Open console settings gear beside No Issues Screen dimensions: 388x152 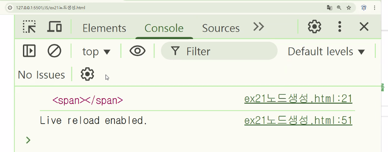(x=87, y=74)
